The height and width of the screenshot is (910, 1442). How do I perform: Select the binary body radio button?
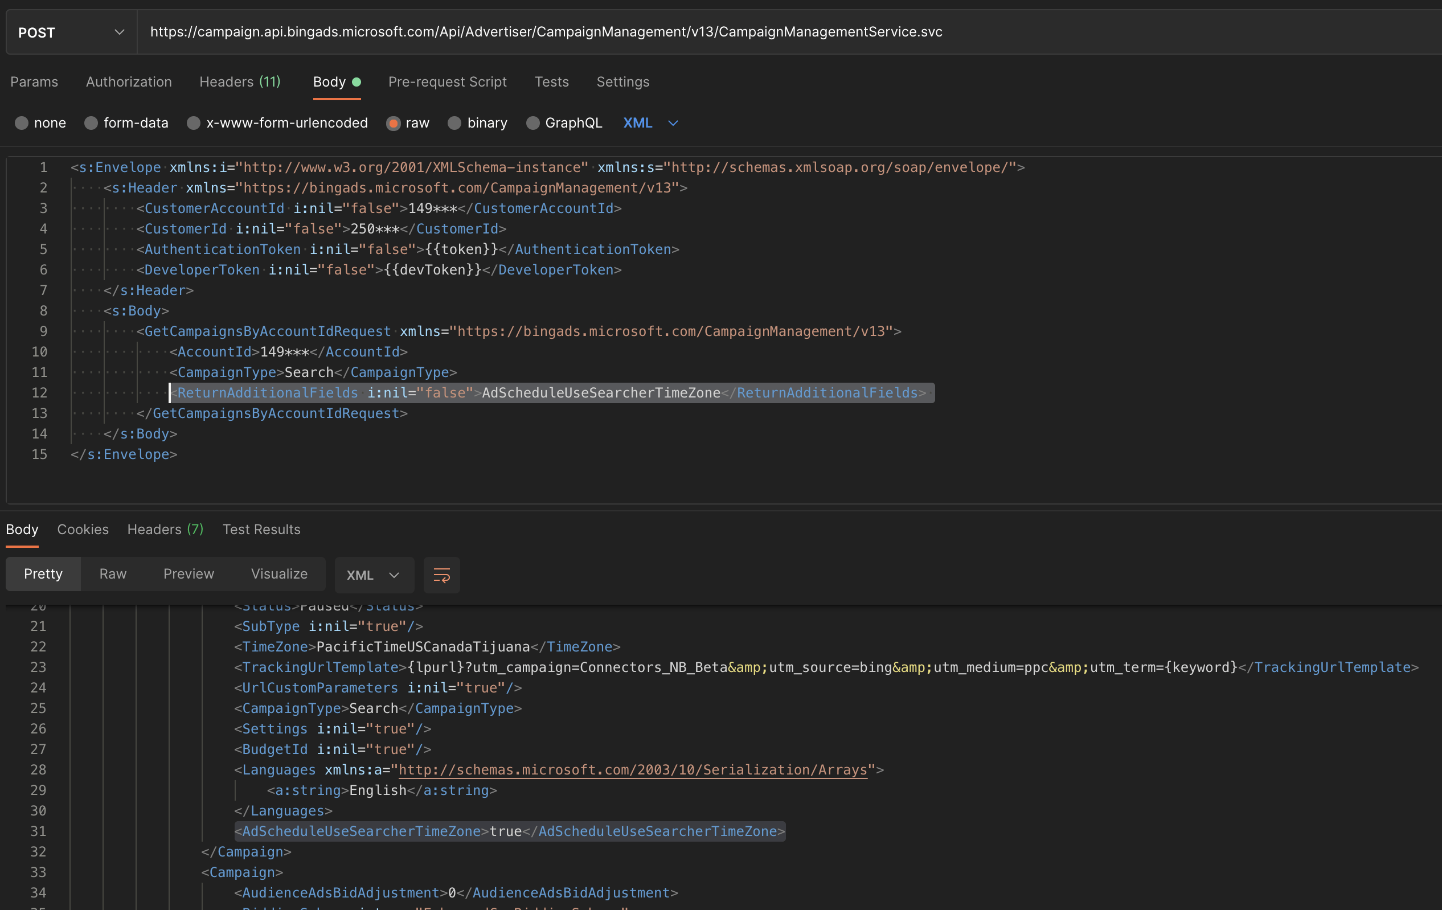point(454,123)
